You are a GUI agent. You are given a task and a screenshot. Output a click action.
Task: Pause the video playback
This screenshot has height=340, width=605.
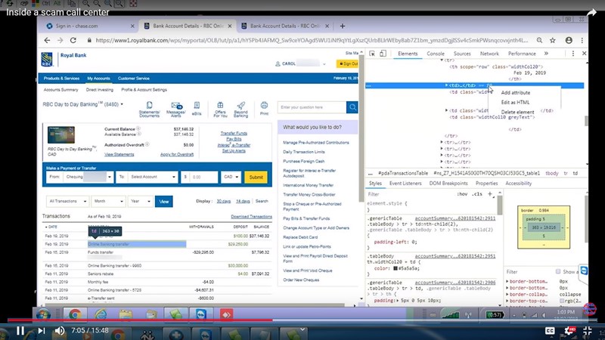coord(20,330)
